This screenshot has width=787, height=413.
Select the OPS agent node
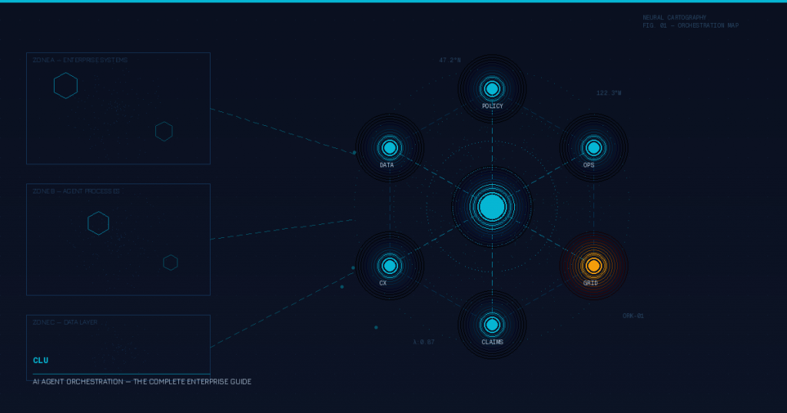[x=593, y=147]
